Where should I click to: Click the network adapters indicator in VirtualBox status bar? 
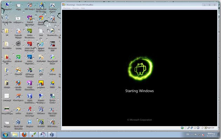tap(192, 128)
